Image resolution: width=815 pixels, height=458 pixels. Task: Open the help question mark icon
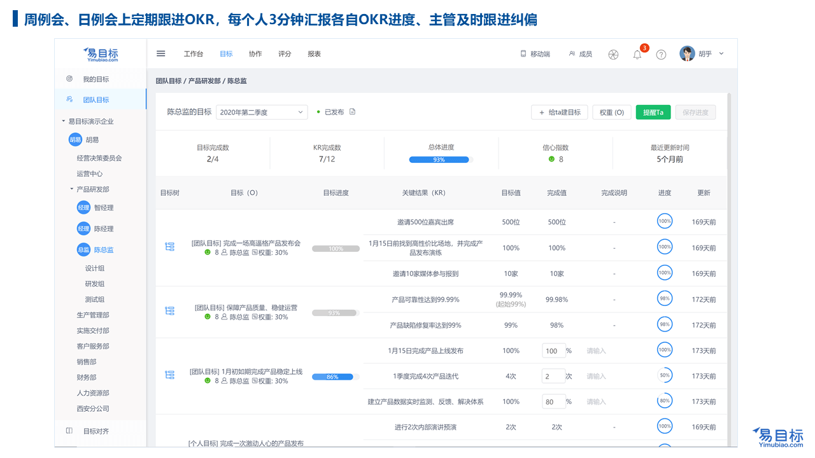[661, 55]
